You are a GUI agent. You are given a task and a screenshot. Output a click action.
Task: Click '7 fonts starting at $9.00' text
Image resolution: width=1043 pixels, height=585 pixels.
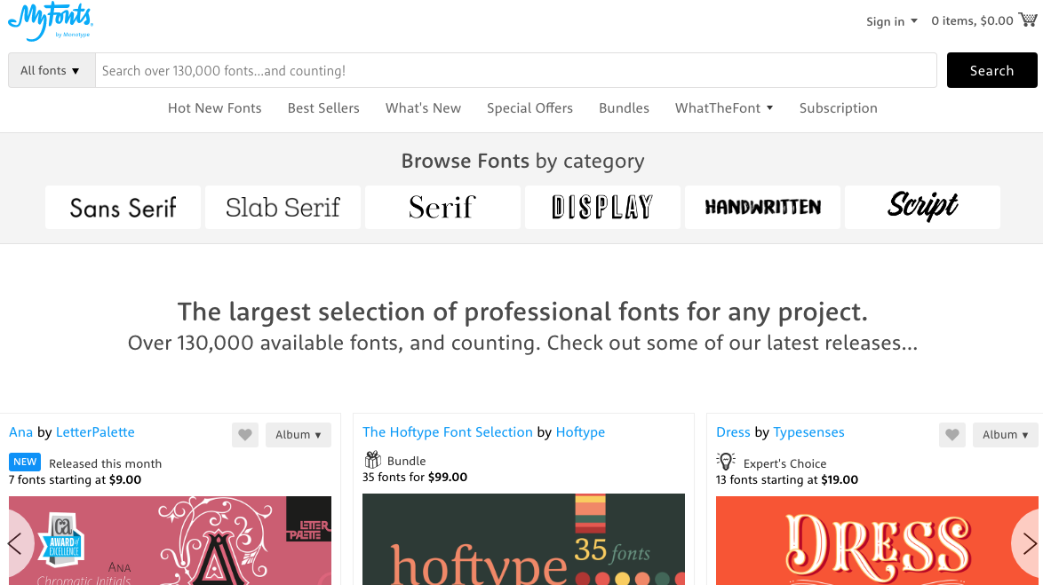(76, 479)
